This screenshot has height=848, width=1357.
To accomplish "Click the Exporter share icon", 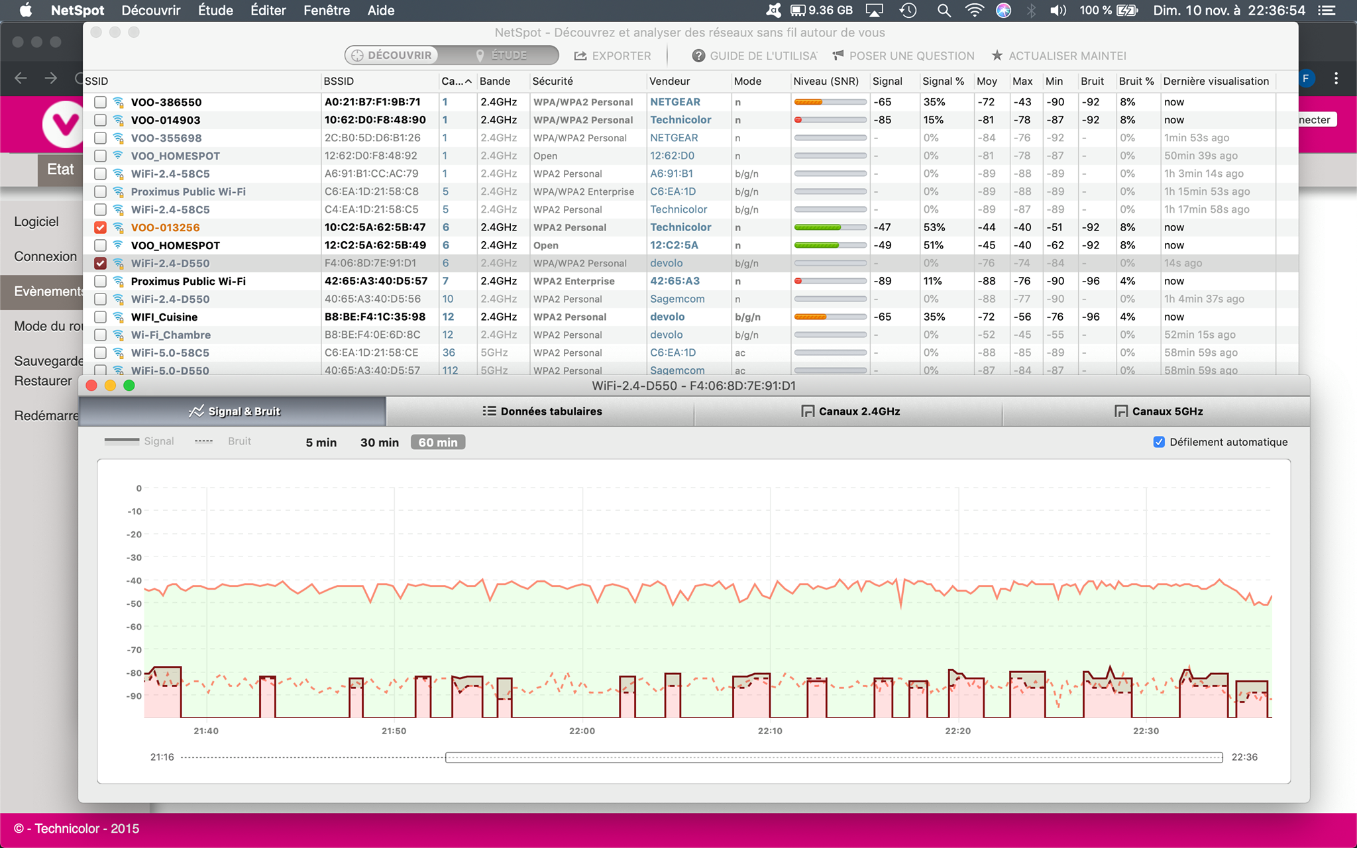I will pos(580,56).
